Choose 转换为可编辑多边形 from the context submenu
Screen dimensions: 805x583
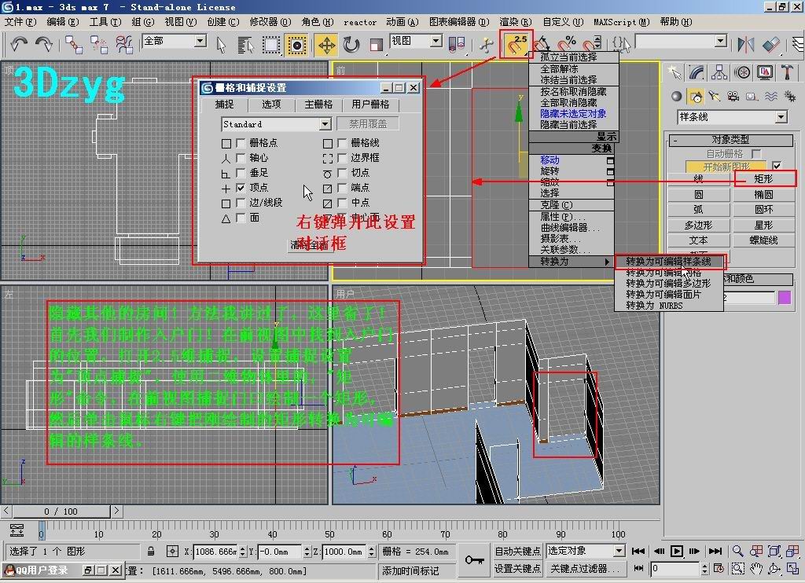click(668, 283)
